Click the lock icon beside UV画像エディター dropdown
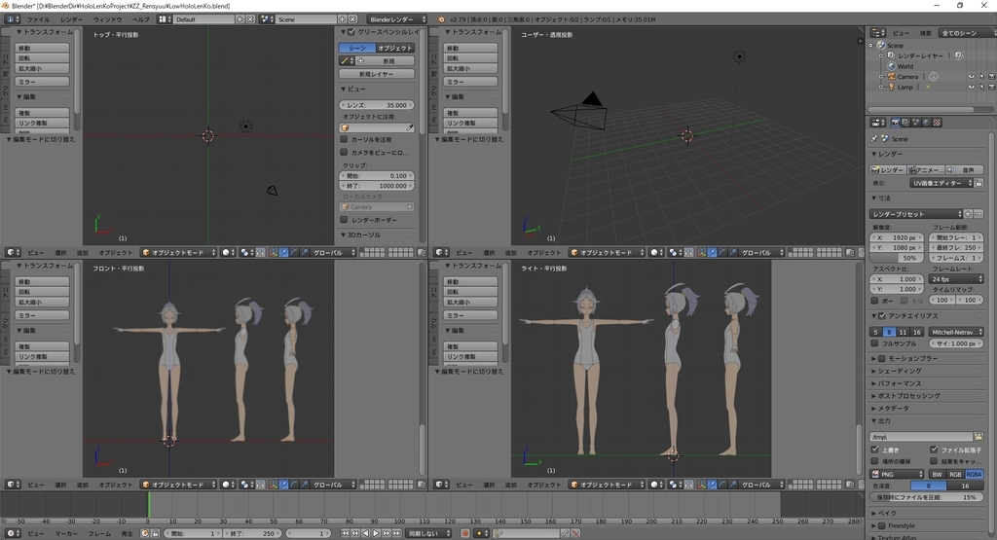 (x=978, y=182)
